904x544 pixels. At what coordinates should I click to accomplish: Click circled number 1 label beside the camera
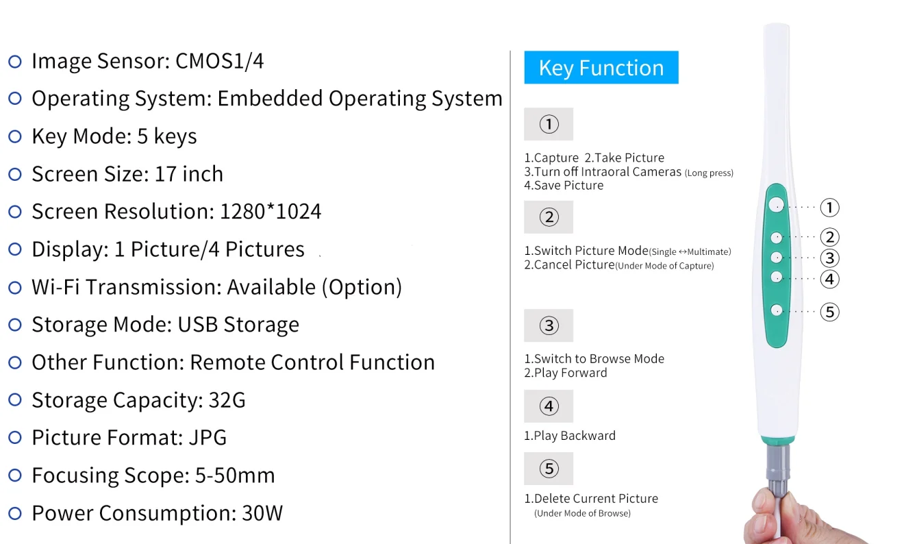click(x=829, y=208)
